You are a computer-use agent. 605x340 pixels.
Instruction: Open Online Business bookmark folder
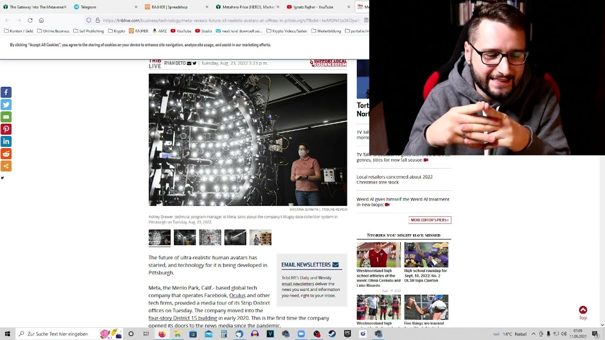[53, 31]
